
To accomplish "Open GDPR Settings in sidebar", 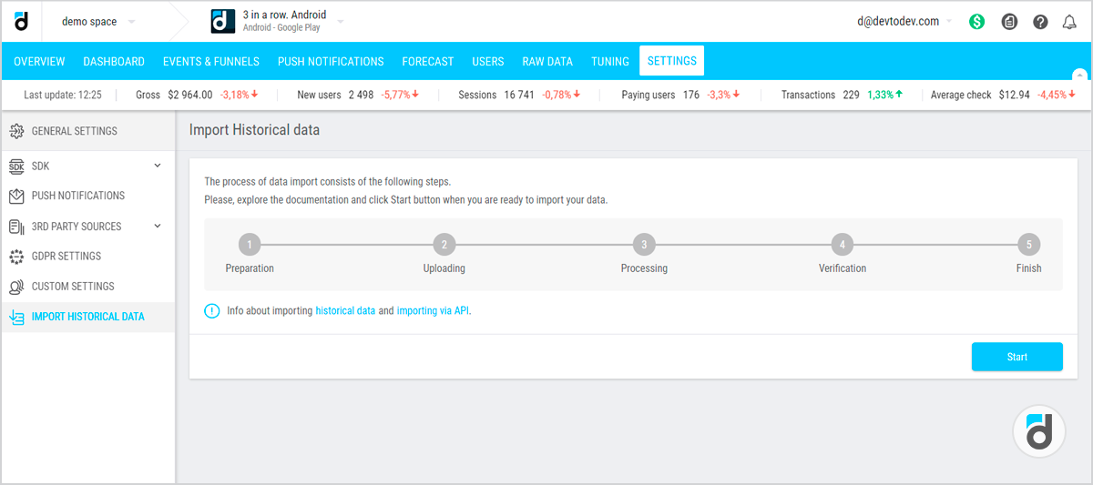I will point(66,257).
